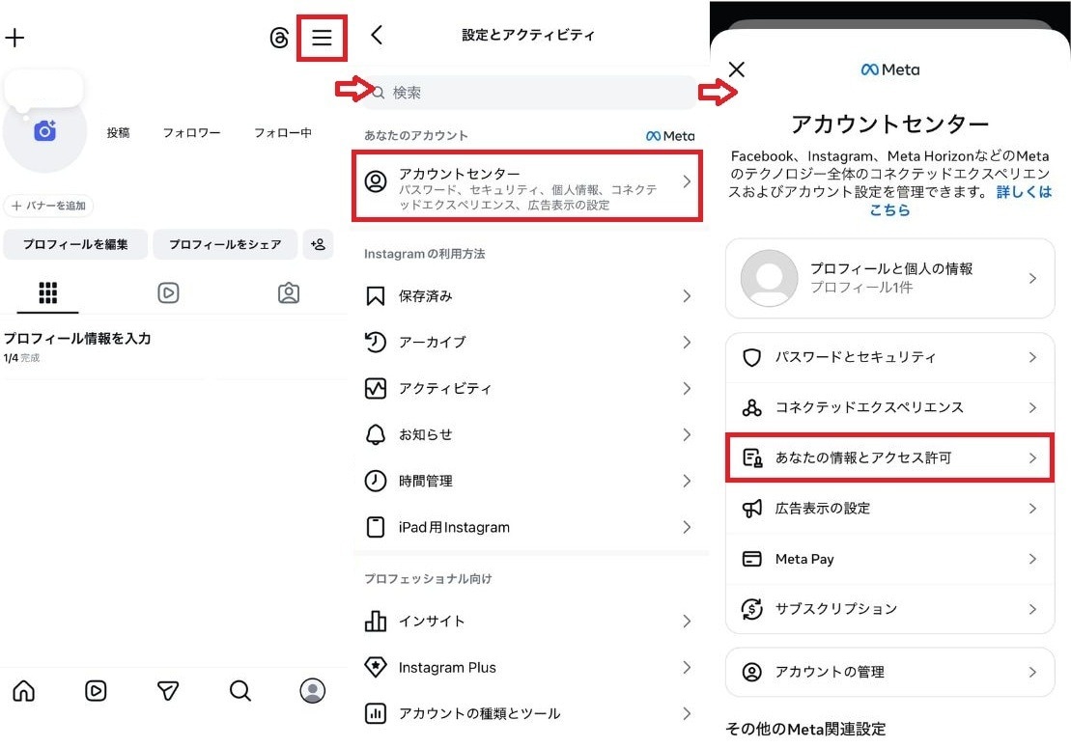This screenshot has height=748, width=1071.
Task: Tap プロフィール情報を入力 prompt
Action: [77, 339]
